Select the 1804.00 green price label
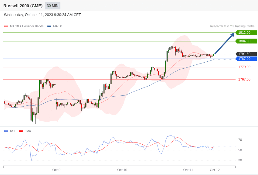Viewport: 258px width, 175px height. click(246, 41)
